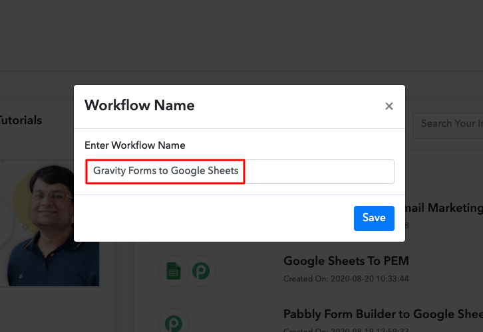483x332 pixels.
Task: Click the Pabbly icon in Google Sheets To PEM row
Action: coord(200,271)
